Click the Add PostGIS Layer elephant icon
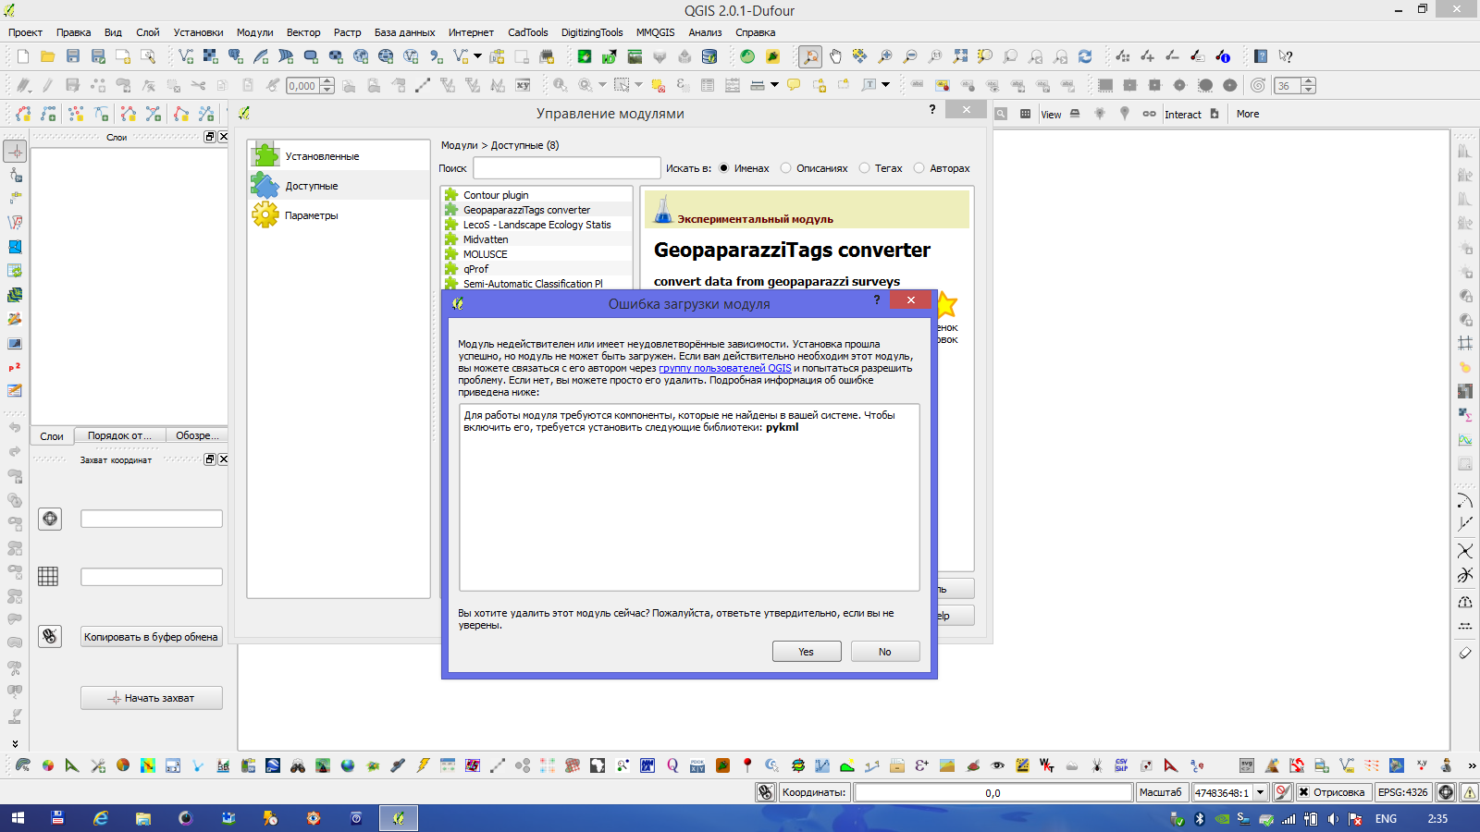This screenshot has width=1480, height=832. pyautogui.click(x=236, y=56)
